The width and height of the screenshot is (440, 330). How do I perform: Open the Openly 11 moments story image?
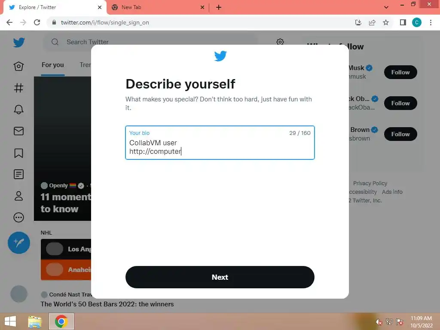(x=63, y=148)
